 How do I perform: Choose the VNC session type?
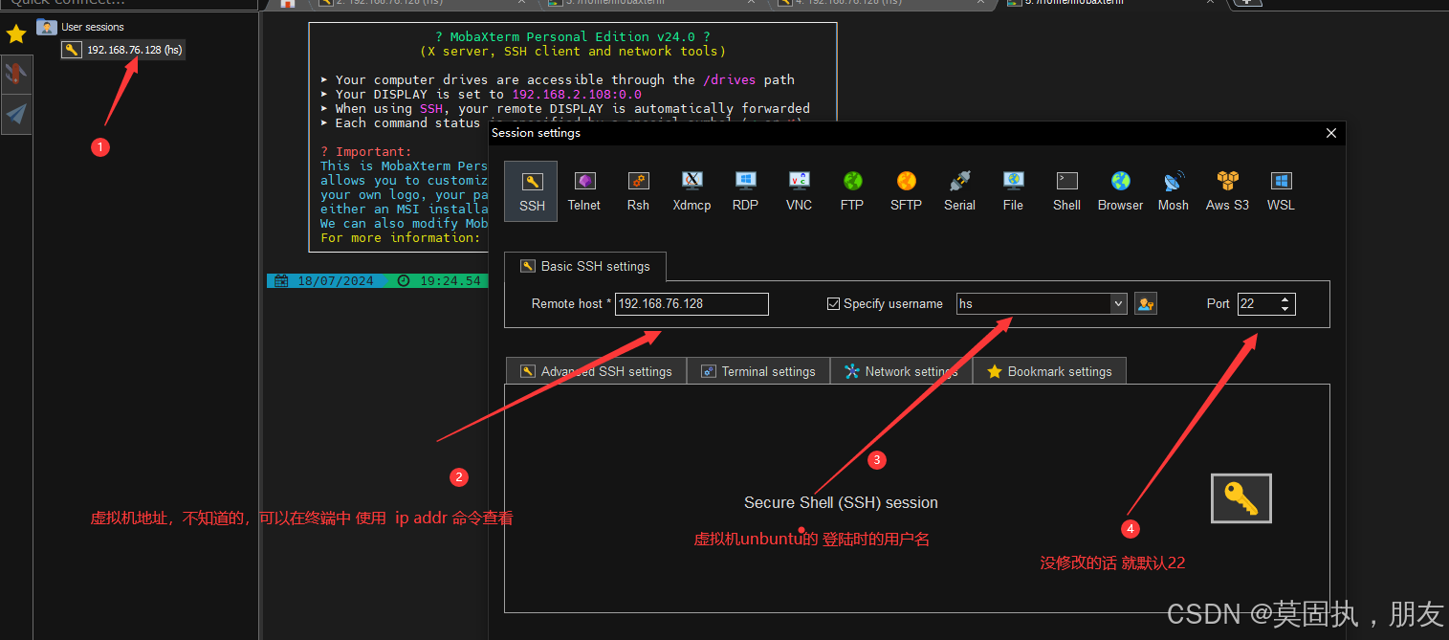(x=799, y=191)
